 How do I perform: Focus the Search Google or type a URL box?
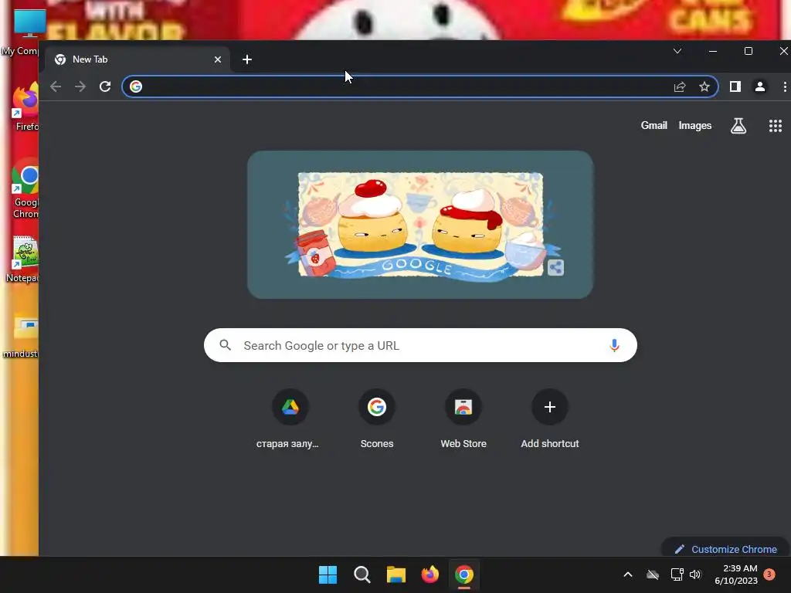(x=420, y=345)
